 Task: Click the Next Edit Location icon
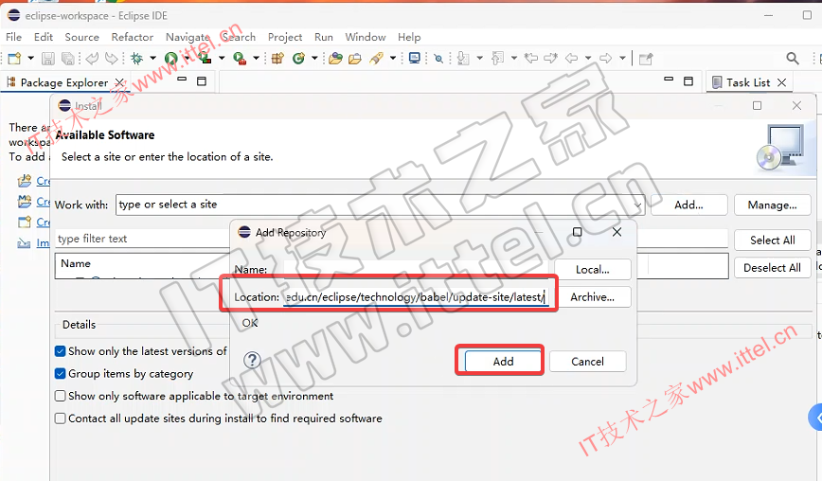tap(550, 58)
